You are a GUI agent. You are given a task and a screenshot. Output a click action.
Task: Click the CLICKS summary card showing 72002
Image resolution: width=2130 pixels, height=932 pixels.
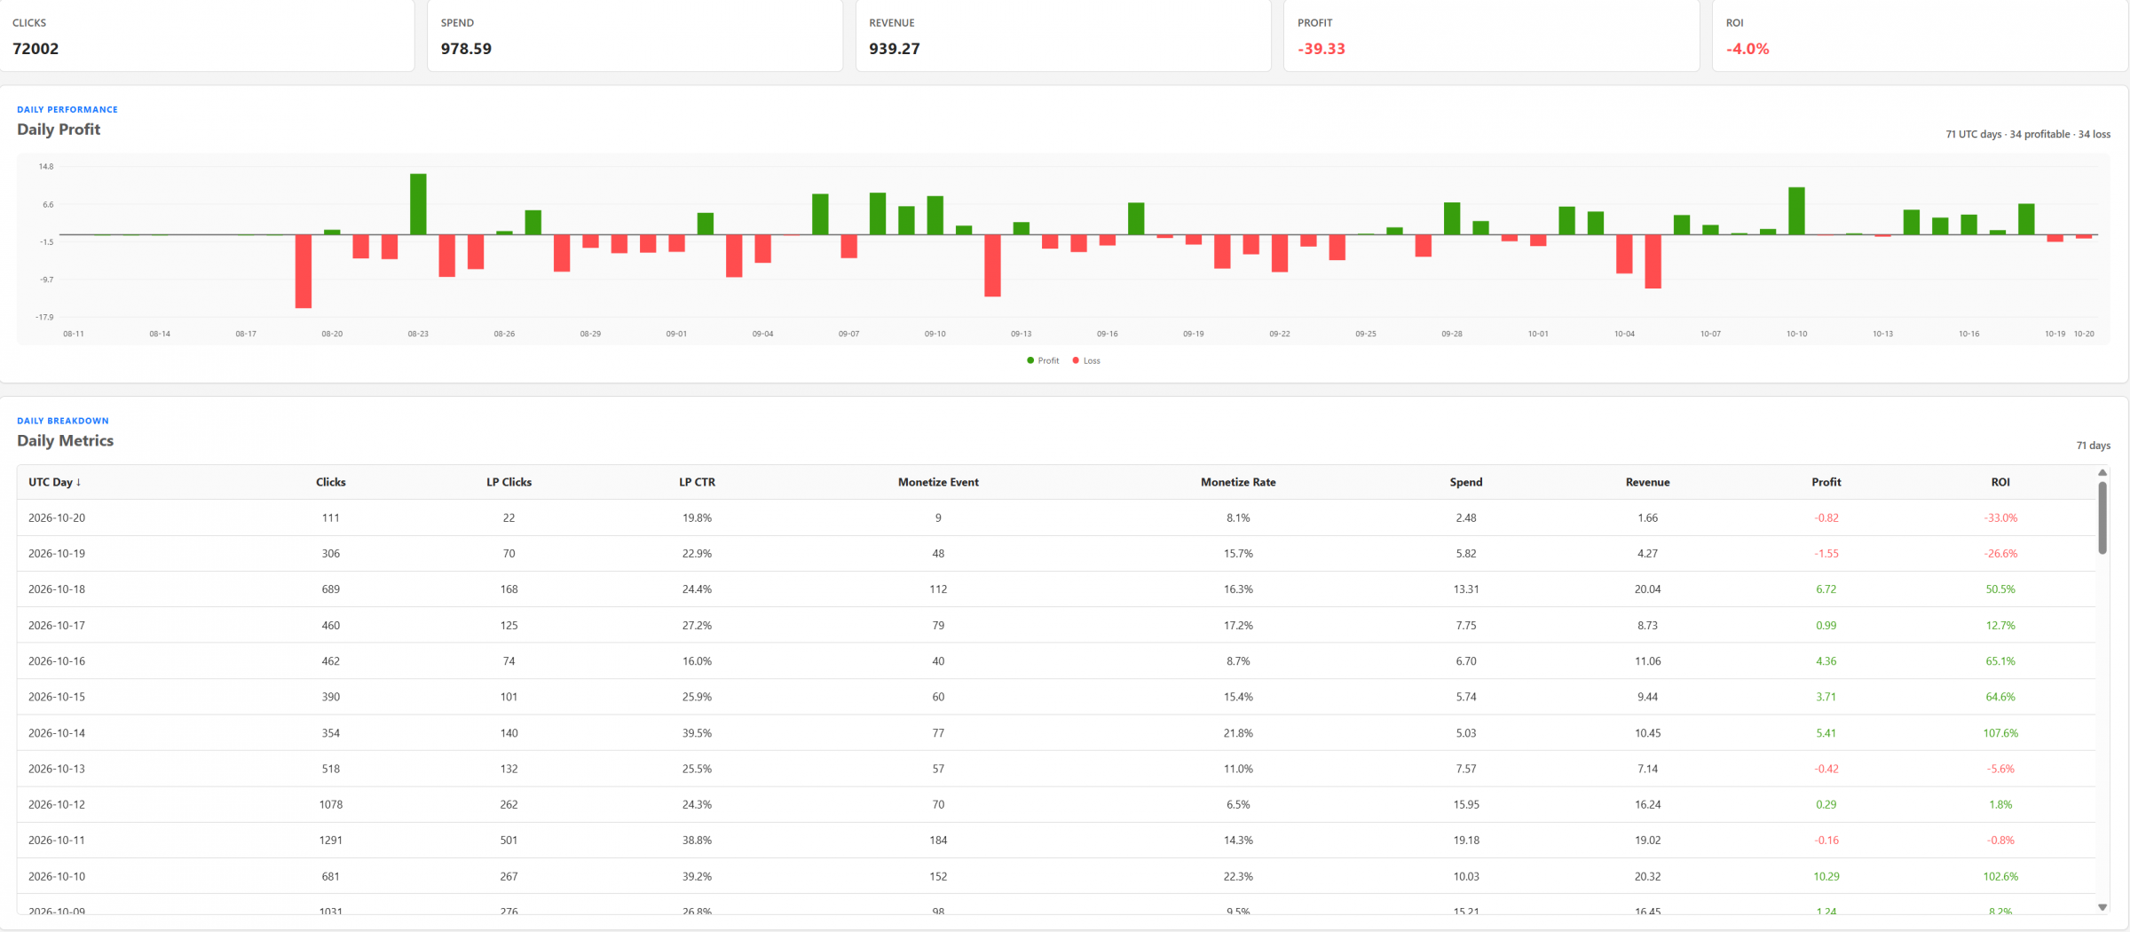[x=207, y=36]
